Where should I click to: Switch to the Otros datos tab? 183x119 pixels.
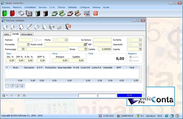pos(27,34)
